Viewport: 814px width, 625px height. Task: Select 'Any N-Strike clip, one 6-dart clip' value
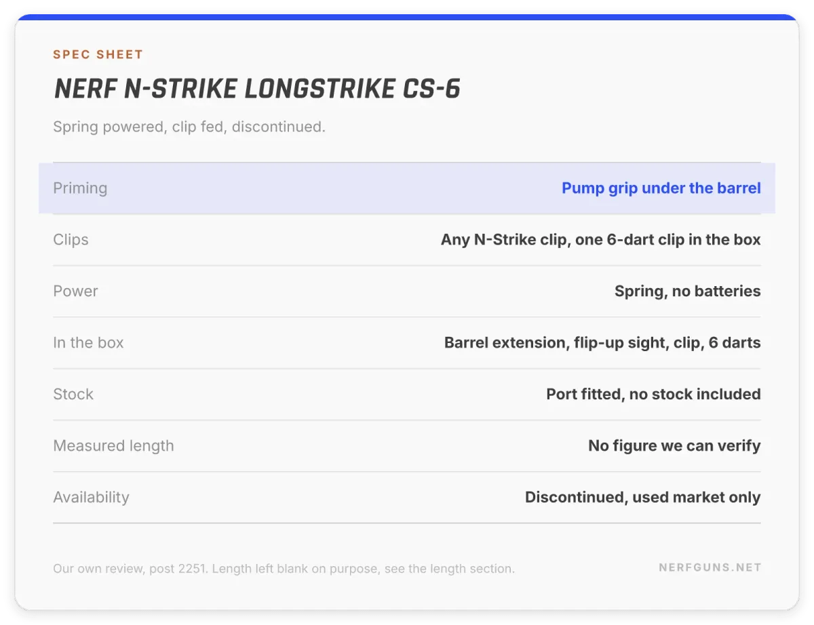pyautogui.click(x=601, y=239)
